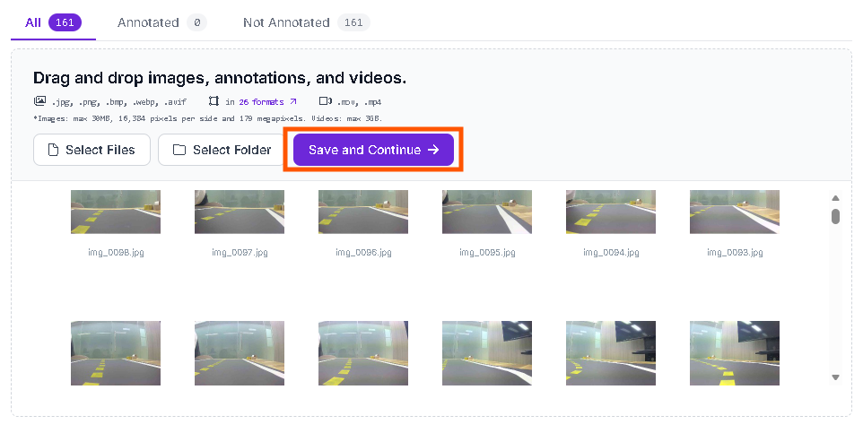Viewport: 863px width, 433px height.
Task: Open the 26 formats link
Action: [261, 102]
